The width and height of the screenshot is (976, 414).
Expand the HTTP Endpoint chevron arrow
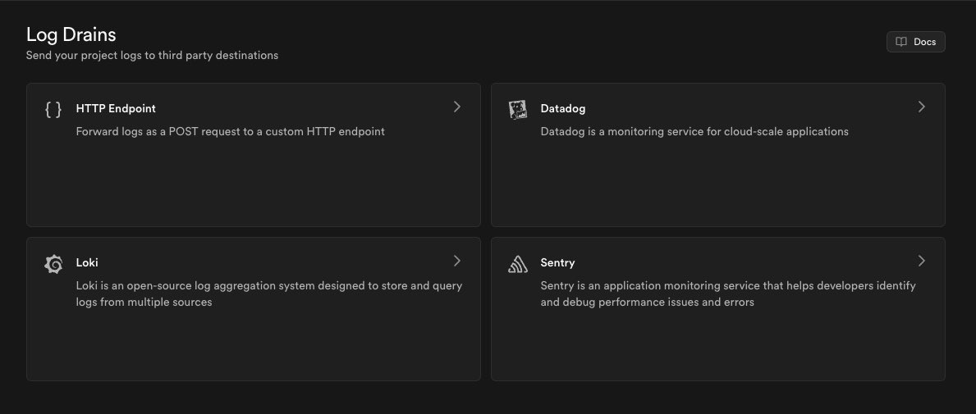(457, 107)
